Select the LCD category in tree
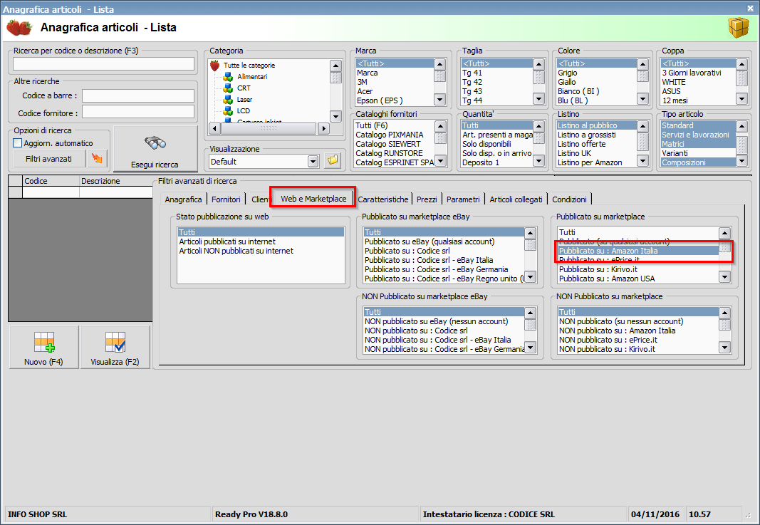Image resolution: width=760 pixels, height=525 pixels. pos(244,110)
